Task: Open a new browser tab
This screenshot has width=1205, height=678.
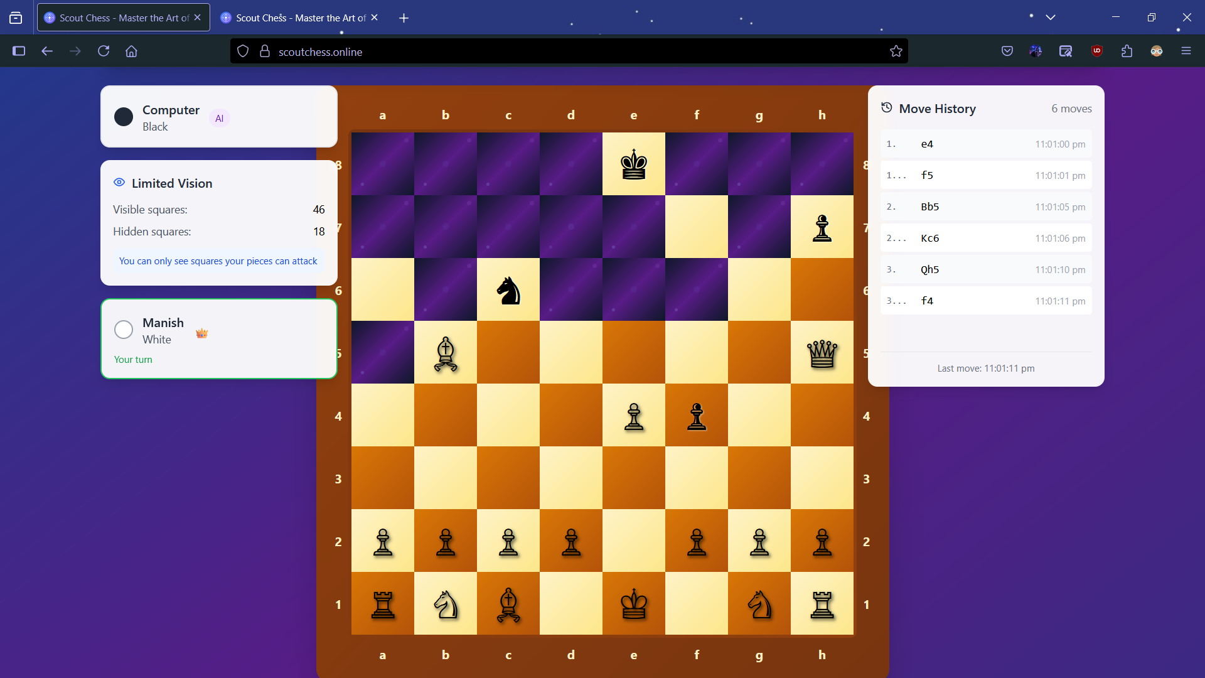Action: tap(404, 18)
